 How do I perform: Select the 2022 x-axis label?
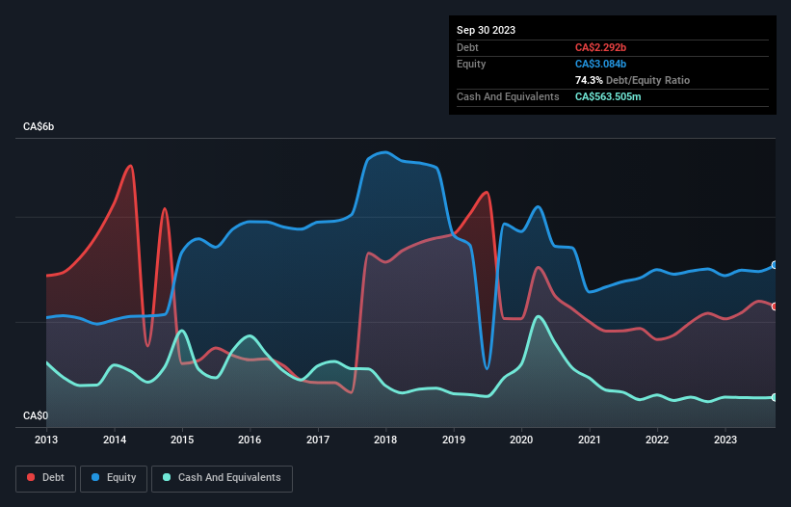click(657, 440)
